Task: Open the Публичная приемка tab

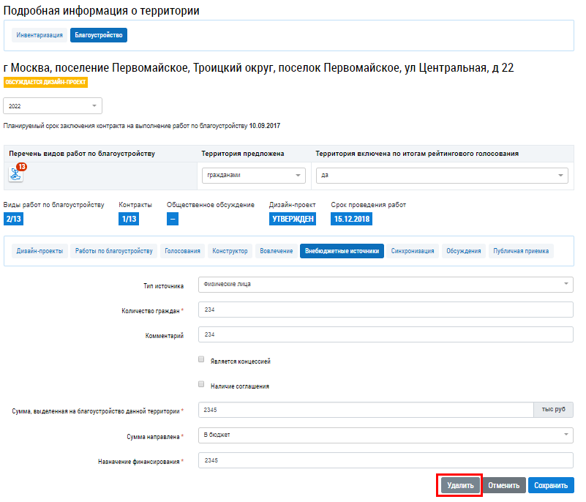Action: 521,251
